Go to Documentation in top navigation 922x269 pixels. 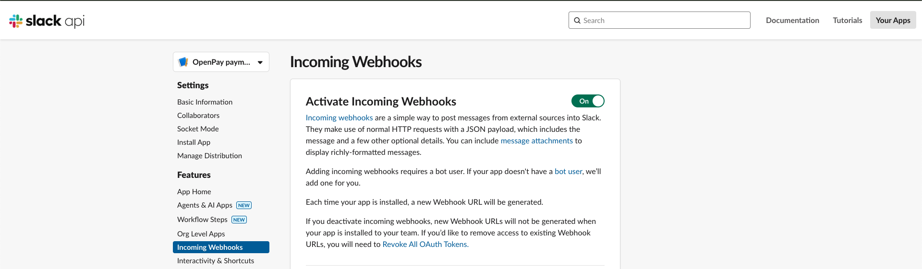tap(792, 20)
